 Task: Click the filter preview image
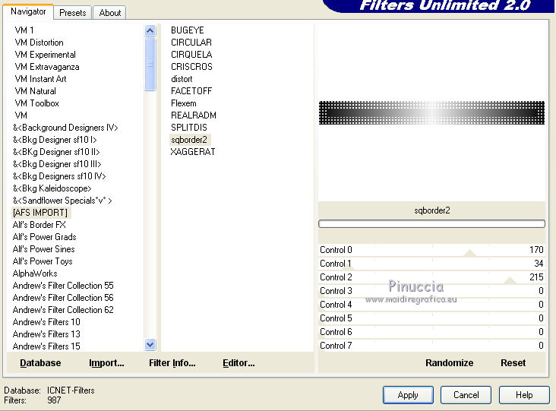coord(431,112)
